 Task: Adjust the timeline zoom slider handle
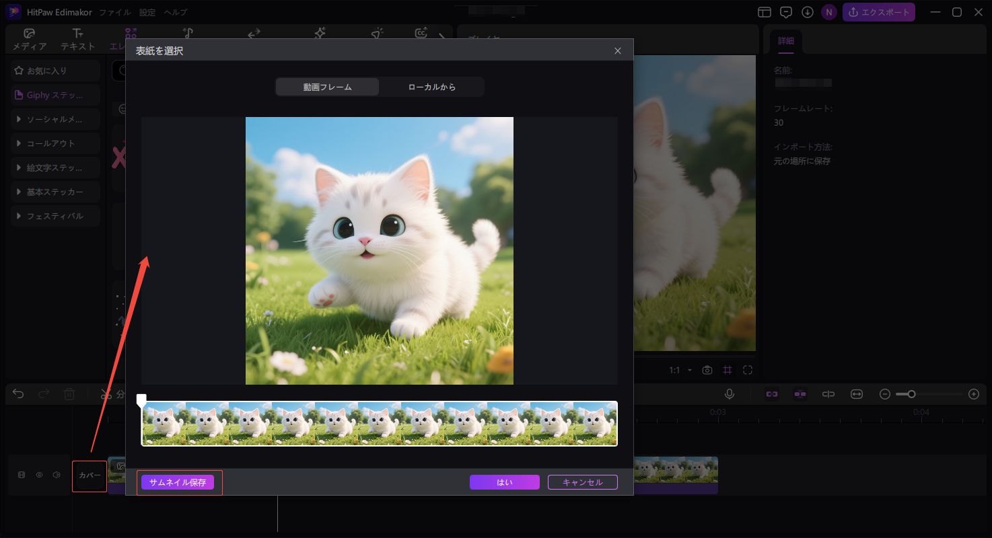pyautogui.click(x=911, y=394)
